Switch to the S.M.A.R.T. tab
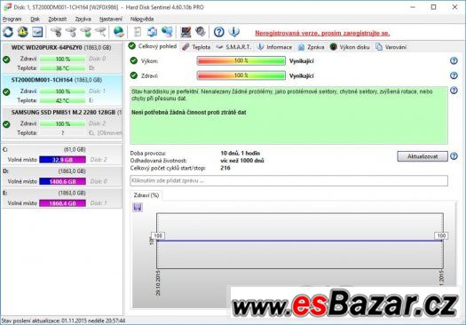Image resolution: width=466 pixels, height=325 pixels. 233,47
